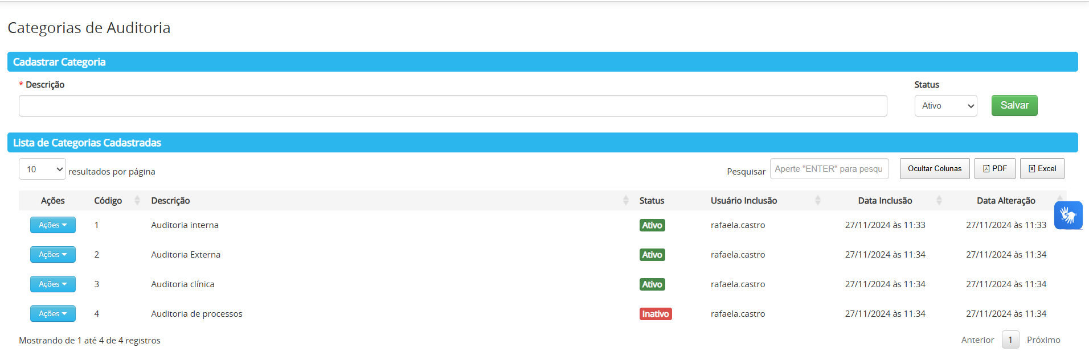Open the VLibras sign language accessibility widget
The image size is (1089, 352).
point(1068,216)
